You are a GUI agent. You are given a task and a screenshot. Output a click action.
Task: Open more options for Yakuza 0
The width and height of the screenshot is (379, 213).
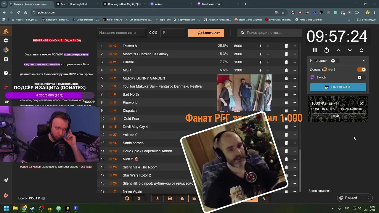click(294, 135)
